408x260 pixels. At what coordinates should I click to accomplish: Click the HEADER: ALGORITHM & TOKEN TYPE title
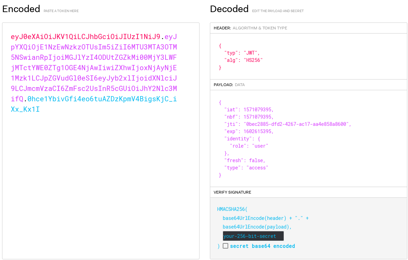[250, 28]
